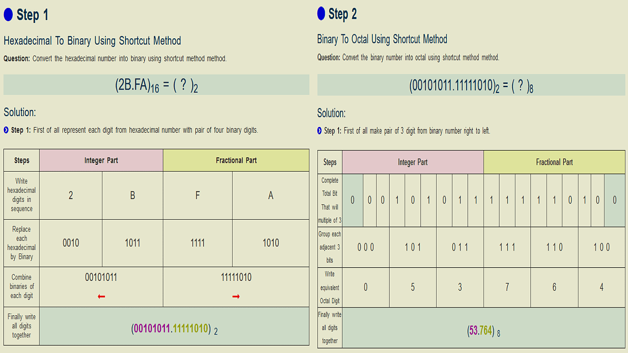The image size is (628, 353).
Task: Click octal digit cell '3'
Action: tap(460, 287)
